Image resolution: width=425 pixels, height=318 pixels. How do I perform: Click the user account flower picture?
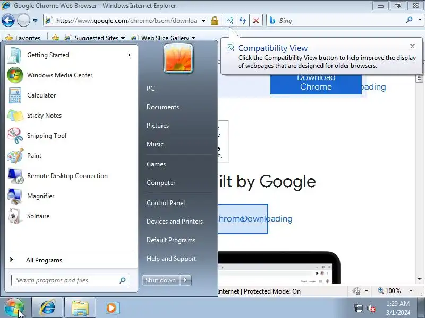click(178, 58)
